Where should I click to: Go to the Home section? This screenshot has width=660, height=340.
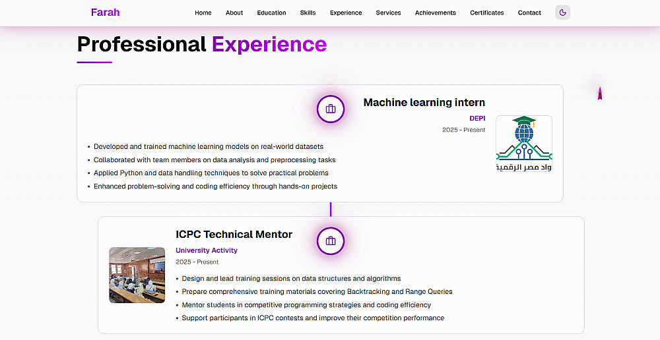203,13
